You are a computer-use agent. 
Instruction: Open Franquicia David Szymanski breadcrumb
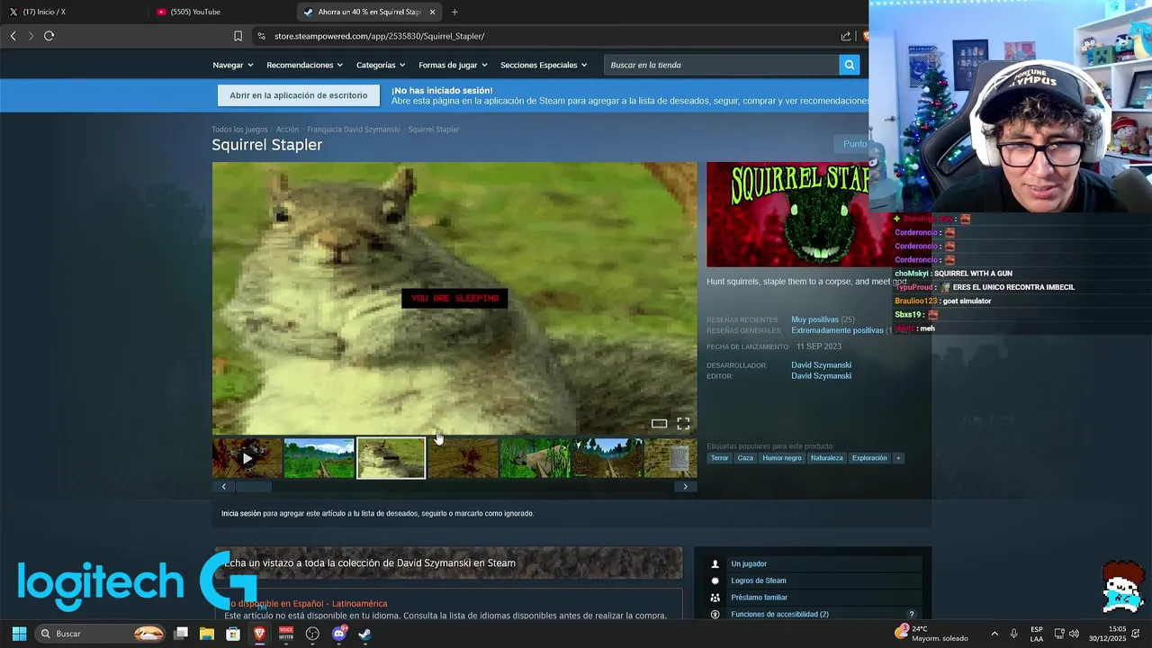click(353, 130)
